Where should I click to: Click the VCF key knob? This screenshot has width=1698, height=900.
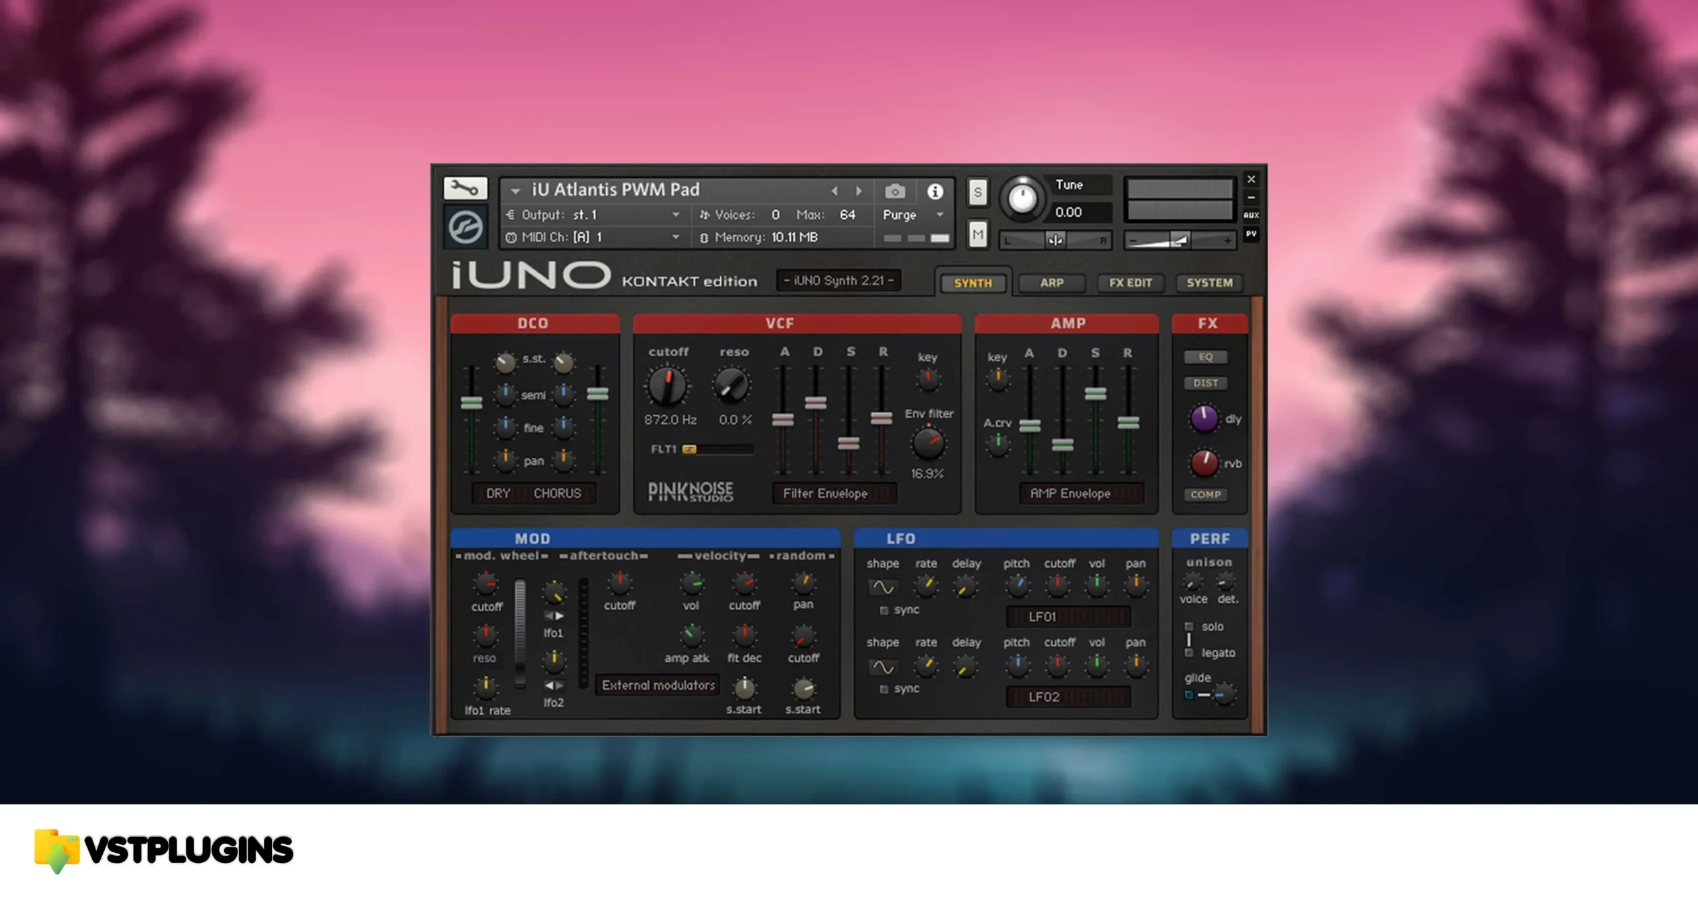pos(928,379)
